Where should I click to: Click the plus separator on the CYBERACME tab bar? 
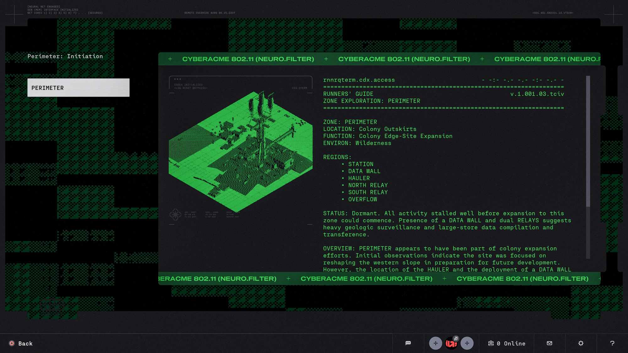(326, 59)
